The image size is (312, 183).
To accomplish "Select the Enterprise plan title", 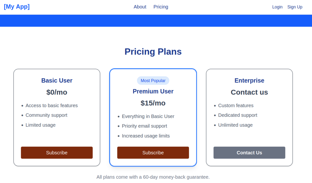I will click(x=249, y=80).
